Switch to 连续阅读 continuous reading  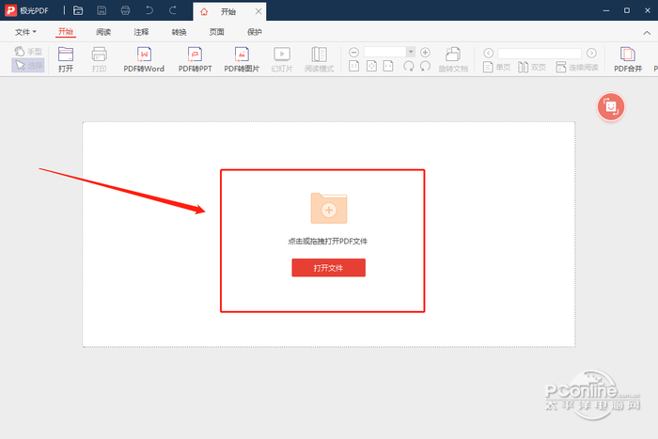(577, 67)
